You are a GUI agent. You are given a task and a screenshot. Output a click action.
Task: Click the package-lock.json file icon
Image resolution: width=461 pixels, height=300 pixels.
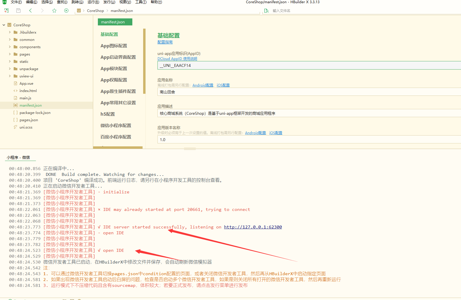tap(15, 113)
